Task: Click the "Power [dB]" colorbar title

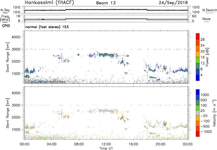Action: pyautogui.click(x=207, y=57)
